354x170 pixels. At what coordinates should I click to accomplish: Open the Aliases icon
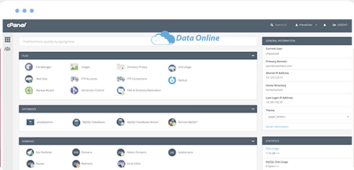(x=30, y=164)
